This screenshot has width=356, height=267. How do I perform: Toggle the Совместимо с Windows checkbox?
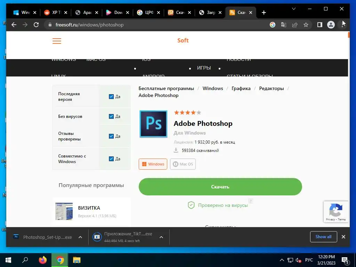[x=111, y=159]
